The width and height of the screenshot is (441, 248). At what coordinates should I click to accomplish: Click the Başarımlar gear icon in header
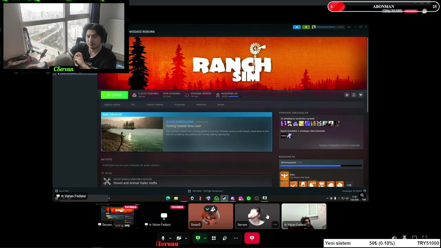(218, 95)
